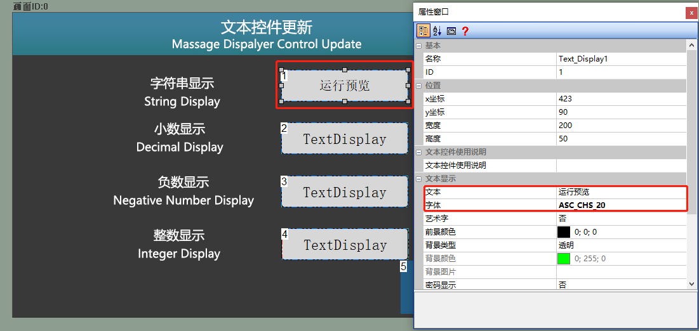Click the Massage Dispalyer Control Update subtitle
This screenshot has height=331, width=699.
tap(267, 44)
